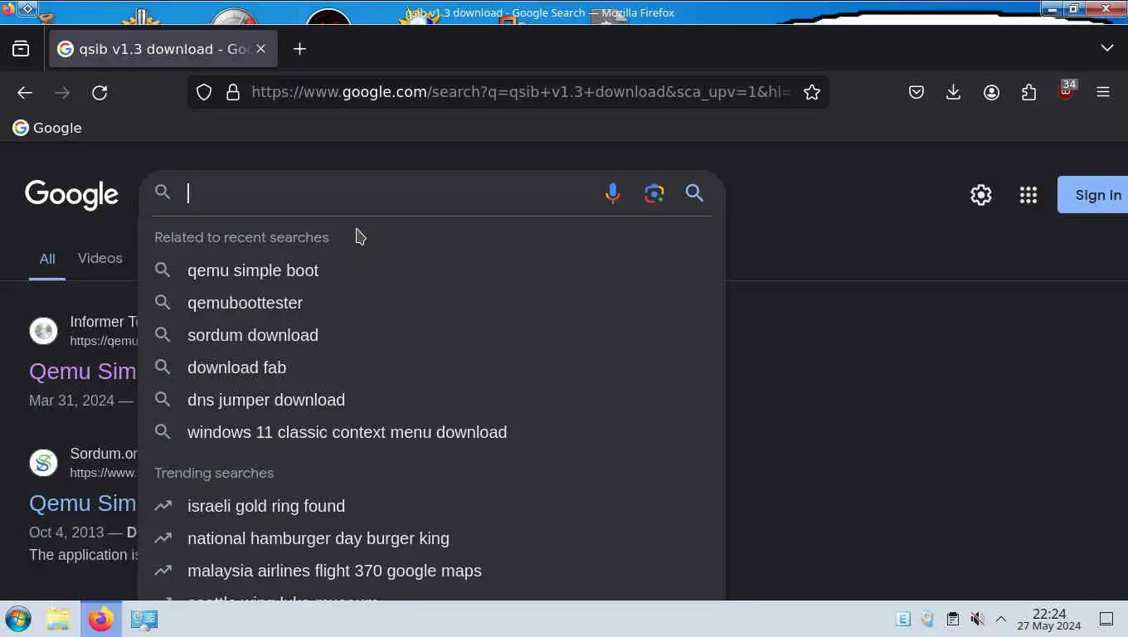
Task: Open the Extensions puzzle icon
Action: click(x=1028, y=92)
